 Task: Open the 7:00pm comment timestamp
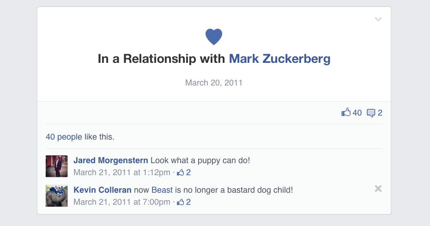tap(122, 202)
